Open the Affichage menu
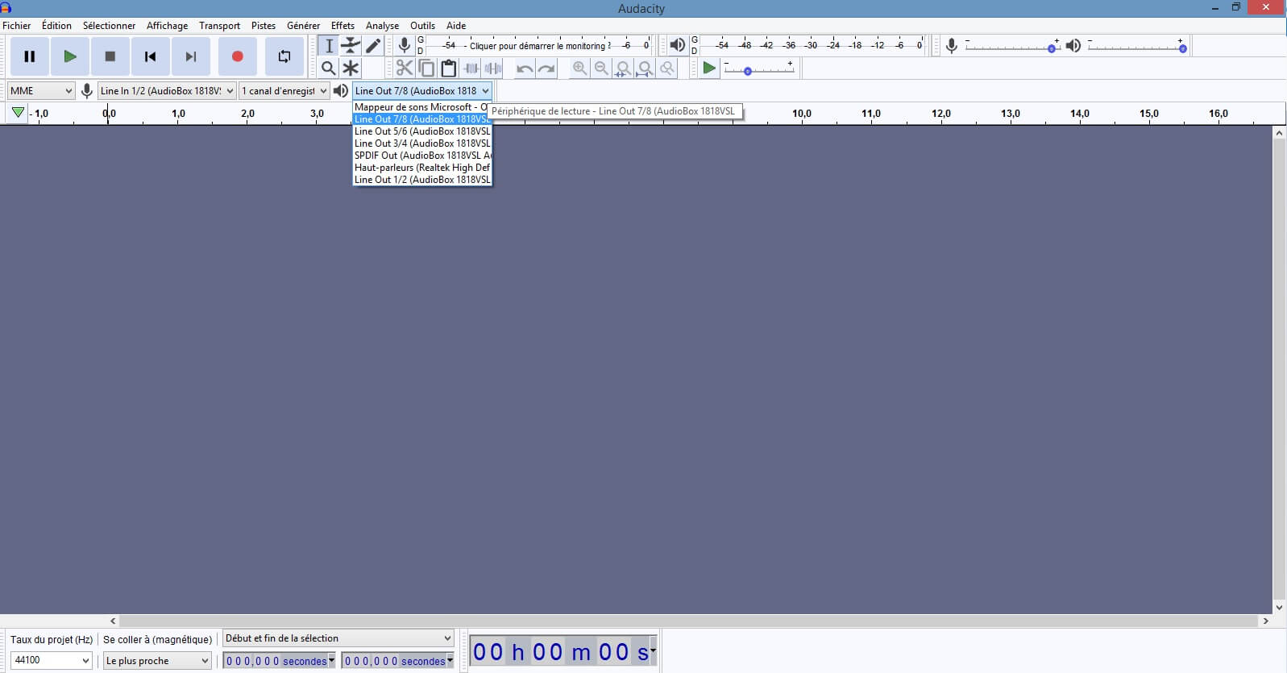1287x673 pixels. pyautogui.click(x=167, y=26)
